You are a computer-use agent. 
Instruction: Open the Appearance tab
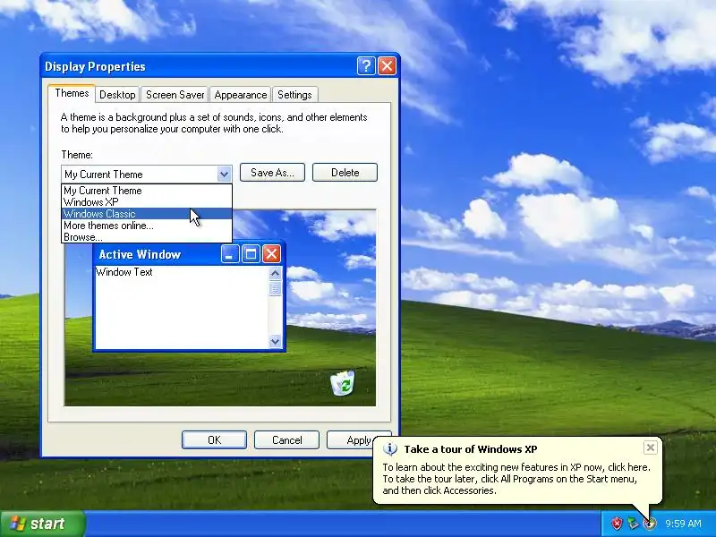(x=241, y=95)
